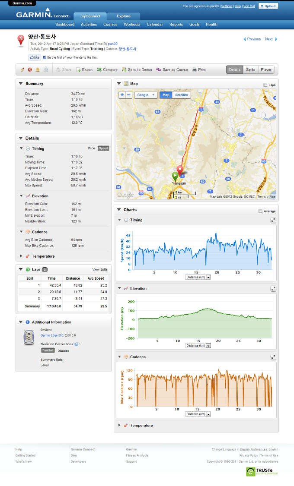
Task: Expand the Temperature chart section
Action: (119, 425)
